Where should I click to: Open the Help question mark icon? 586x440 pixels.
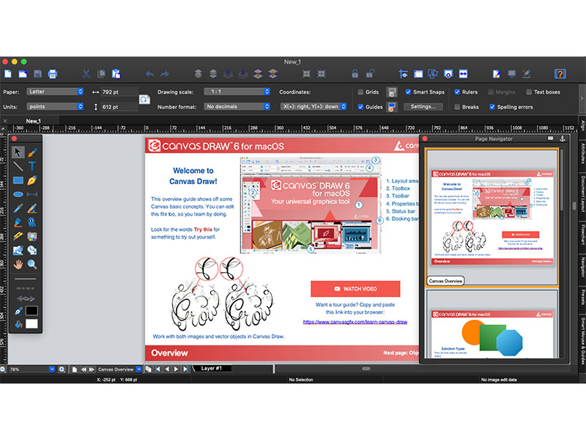560,74
